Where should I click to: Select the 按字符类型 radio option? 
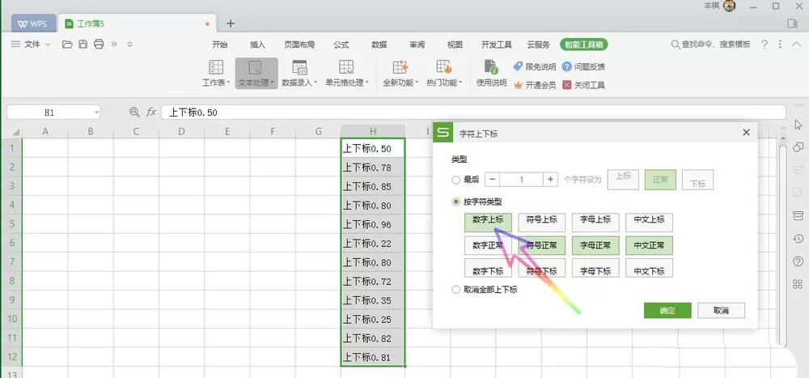[x=455, y=202]
